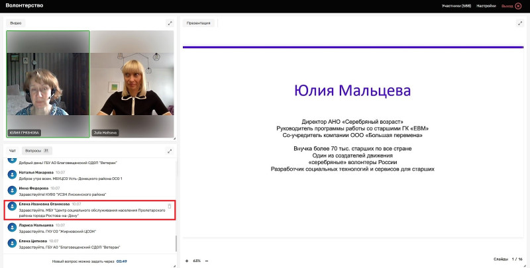Select Julia Maltseva's video tile
This screenshot has height=268, width=530.
pos(132,84)
